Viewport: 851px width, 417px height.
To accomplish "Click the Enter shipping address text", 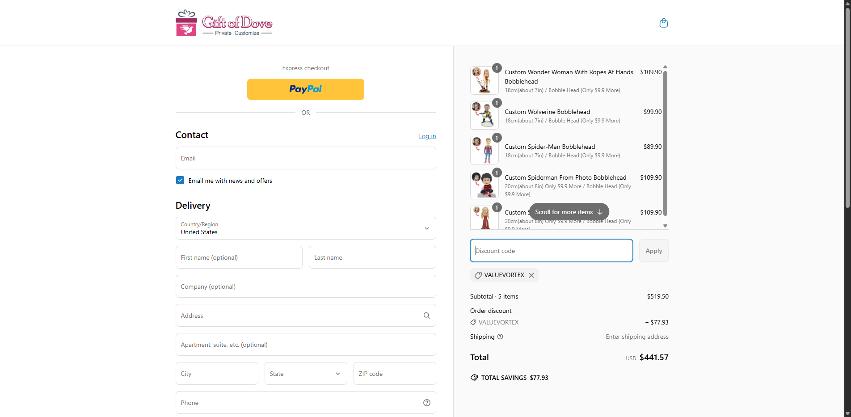I will [x=637, y=337].
